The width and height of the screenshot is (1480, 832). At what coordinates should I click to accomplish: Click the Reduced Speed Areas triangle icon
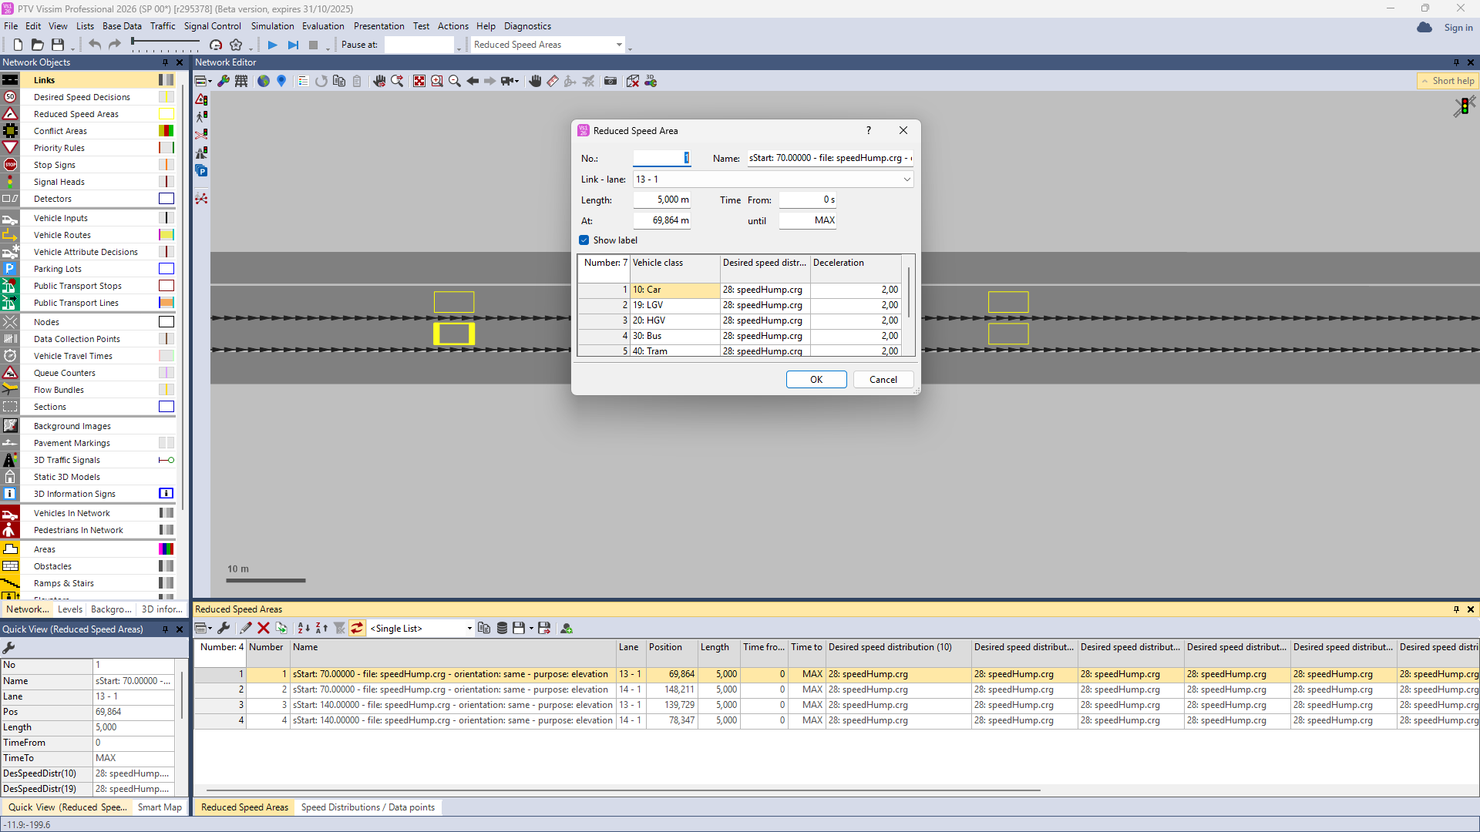10,114
